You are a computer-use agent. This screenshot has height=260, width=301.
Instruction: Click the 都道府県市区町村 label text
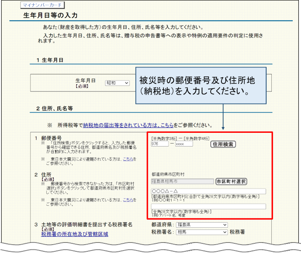[x=168, y=174]
